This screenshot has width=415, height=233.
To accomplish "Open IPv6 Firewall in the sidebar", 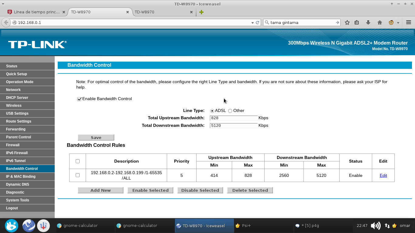I will pos(27,153).
